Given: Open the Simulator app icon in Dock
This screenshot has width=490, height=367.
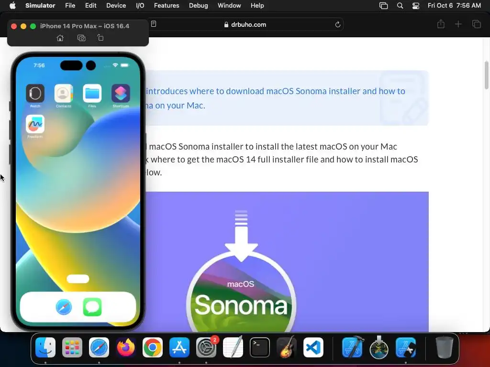Looking at the screenshot, I should click(406, 347).
